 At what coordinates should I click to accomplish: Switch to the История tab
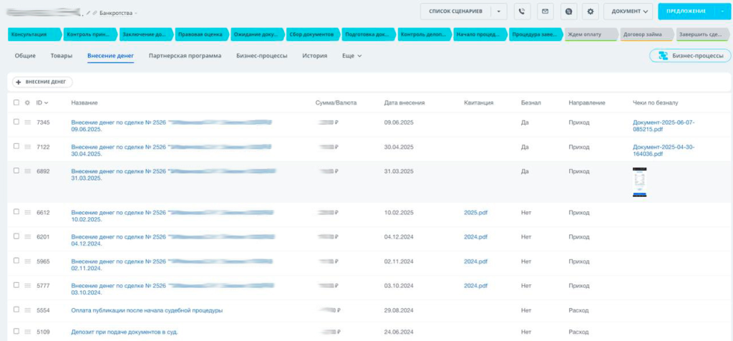click(x=314, y=56)
